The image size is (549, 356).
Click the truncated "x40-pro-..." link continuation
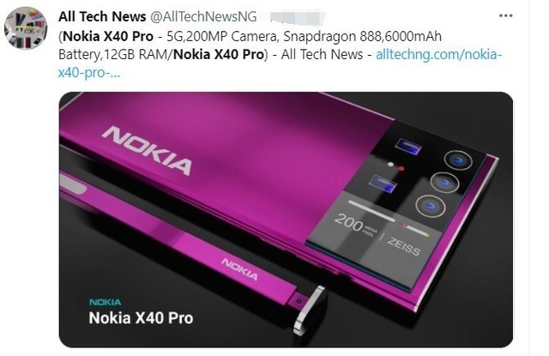point(89,73)
